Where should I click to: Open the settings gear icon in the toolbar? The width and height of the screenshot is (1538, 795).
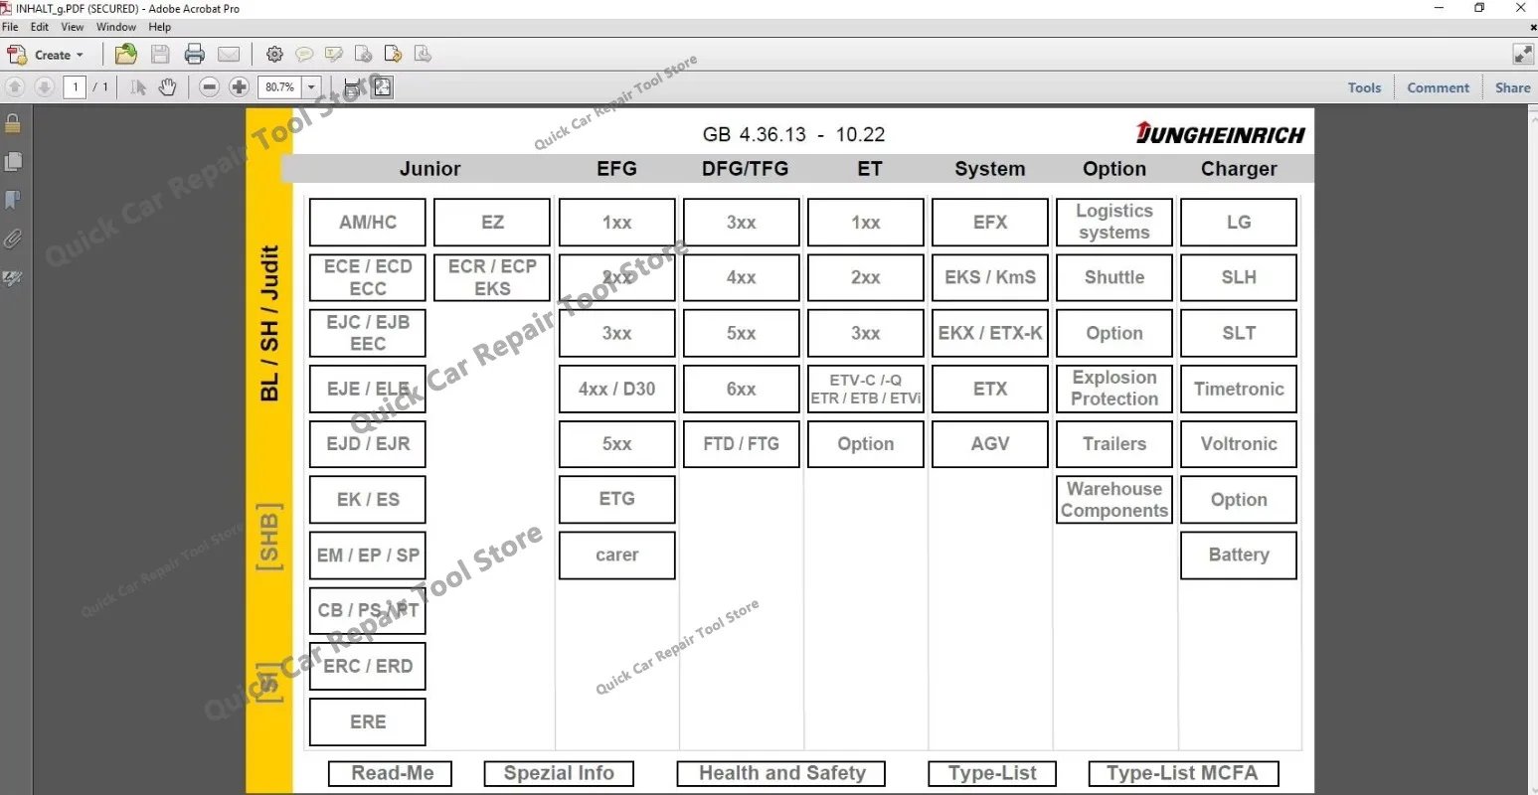[275, 55]
